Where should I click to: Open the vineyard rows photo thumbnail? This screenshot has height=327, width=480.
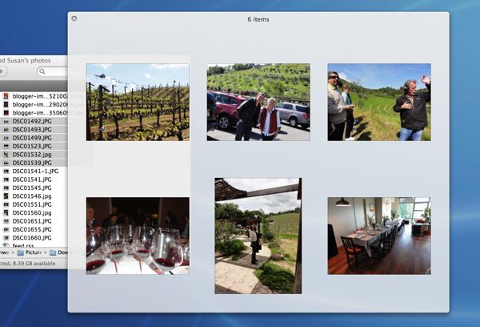tap(138, 102)
